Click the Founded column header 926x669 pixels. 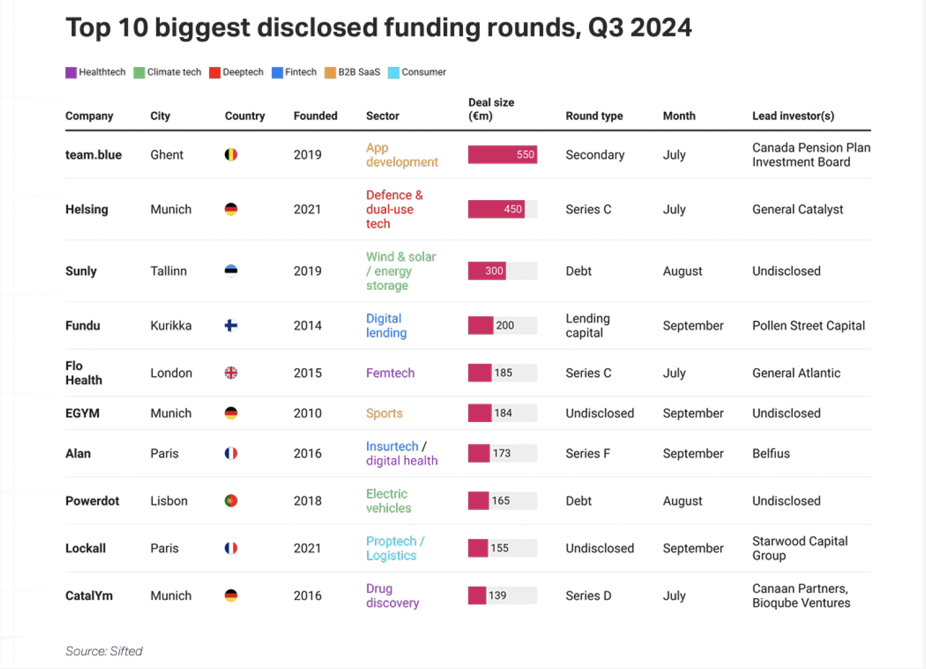[x=315, y=116]
